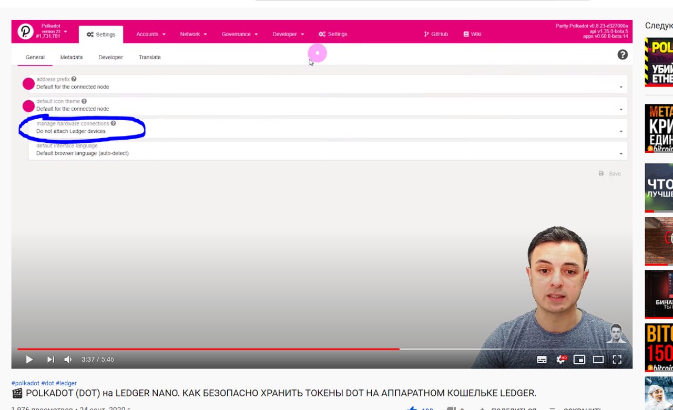Click the #polkadot hashtag
The width and height of the screenshot is (673, 410).
click(25, 383)
